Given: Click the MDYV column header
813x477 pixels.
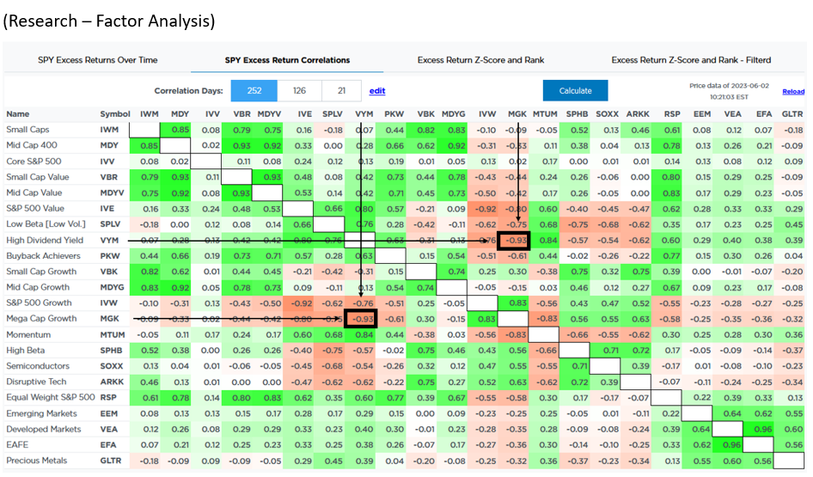Looking at the screenshot, I should 269,114.
